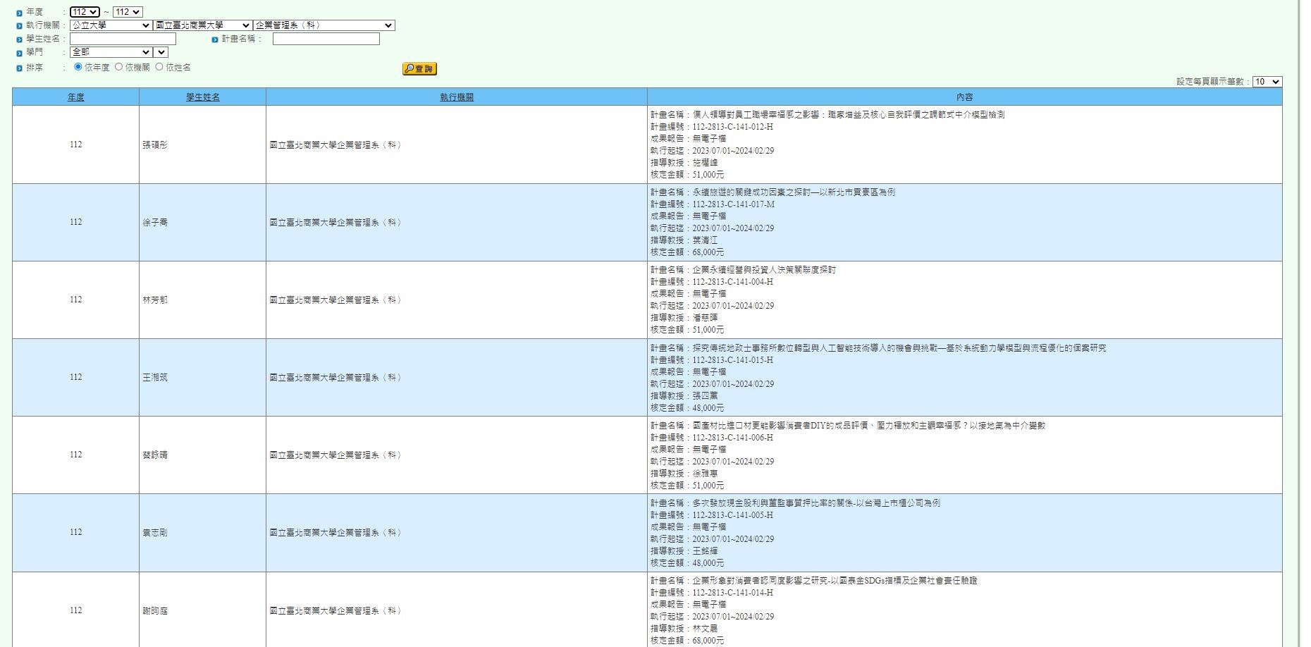Screen dimensions: 1311x647
Task: Click project title about 台灣上市櫃公司 dividends
Action: (816, 503)
